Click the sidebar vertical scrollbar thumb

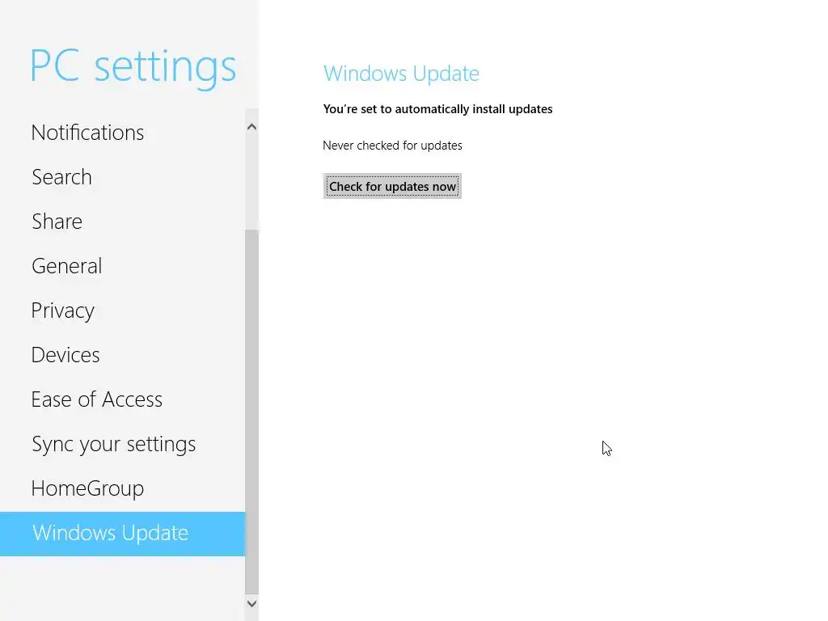252,412
